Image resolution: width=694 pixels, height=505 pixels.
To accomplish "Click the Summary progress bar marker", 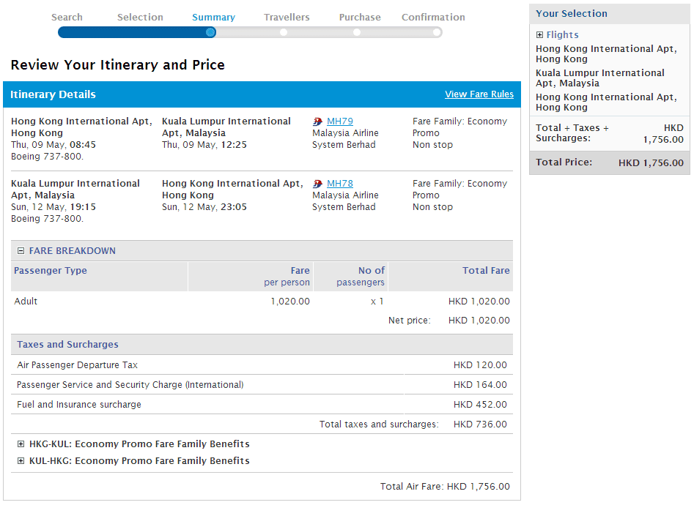I will click(210, 32).
